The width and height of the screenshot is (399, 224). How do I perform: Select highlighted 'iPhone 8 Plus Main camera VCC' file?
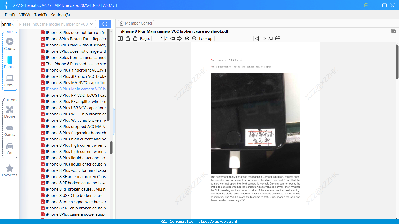pyautogui.click(x=74, y=89)
